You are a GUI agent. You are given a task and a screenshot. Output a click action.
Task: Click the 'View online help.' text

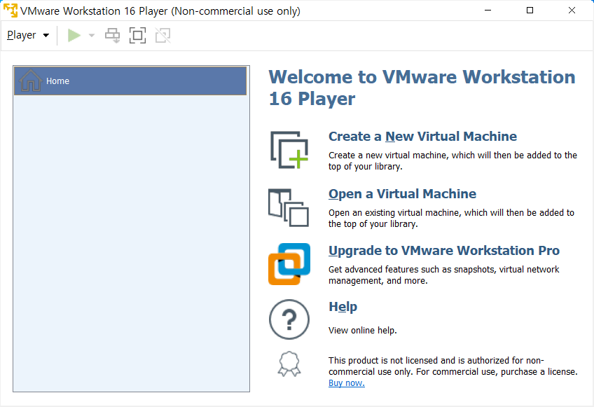[x=363, y=331]
